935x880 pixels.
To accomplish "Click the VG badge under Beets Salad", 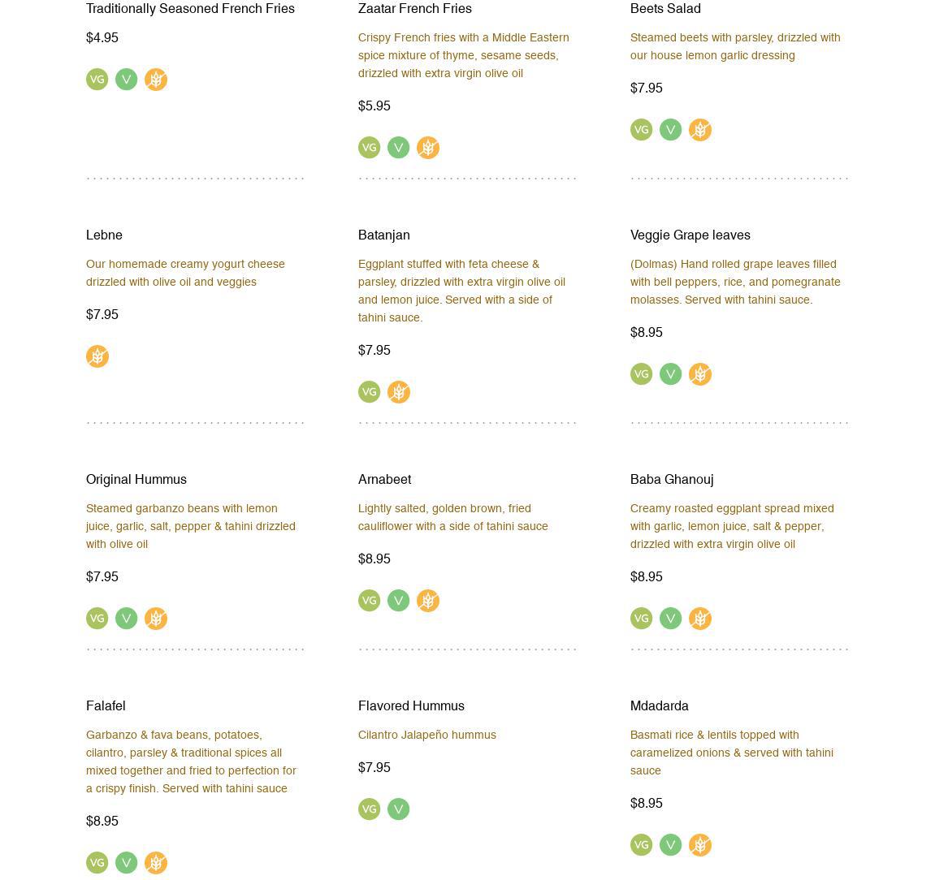I will 642,130.
